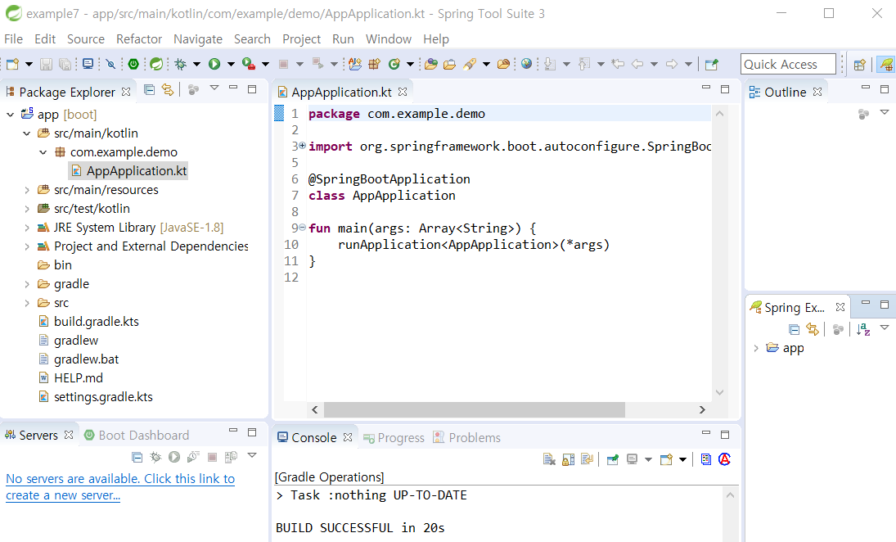
Task: Toggle Word Wrap in Console toolbar
Action: click(587, 459)
